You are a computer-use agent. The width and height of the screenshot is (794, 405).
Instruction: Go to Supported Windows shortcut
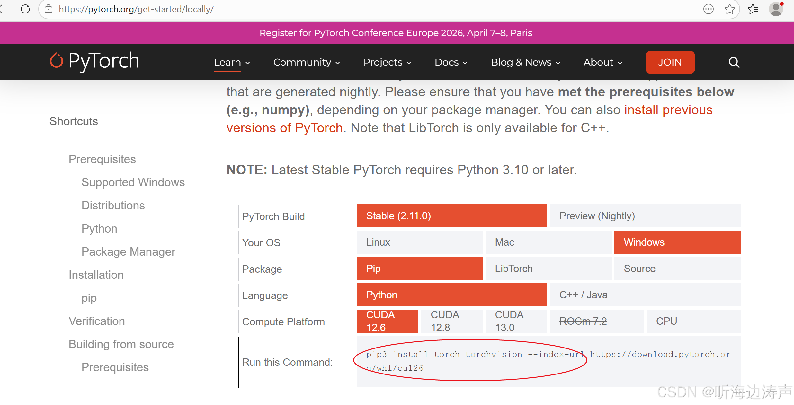133,182
